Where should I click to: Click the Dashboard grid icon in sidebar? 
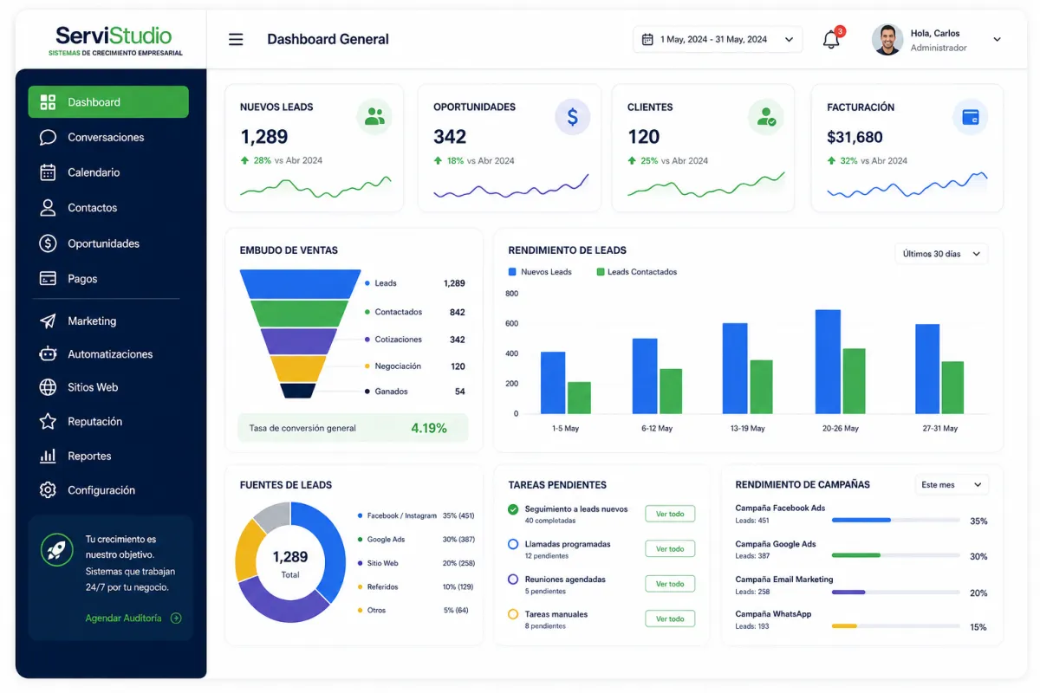[x=49, y=102]
